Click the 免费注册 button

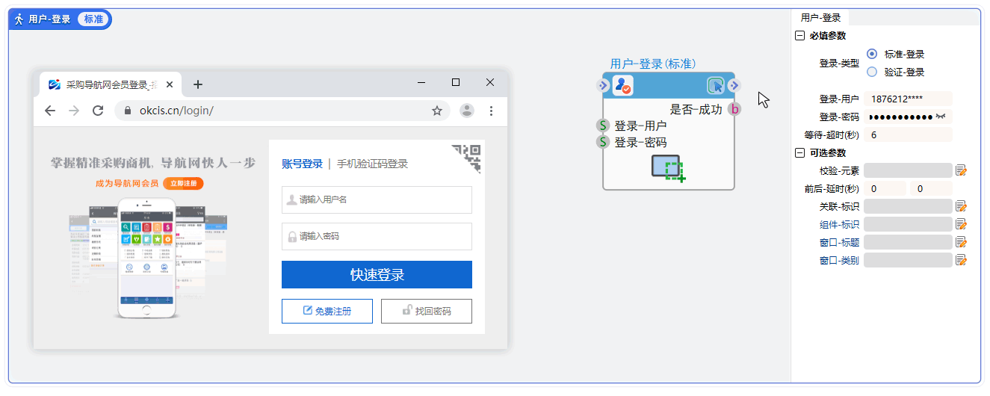[x=327, y=311]
